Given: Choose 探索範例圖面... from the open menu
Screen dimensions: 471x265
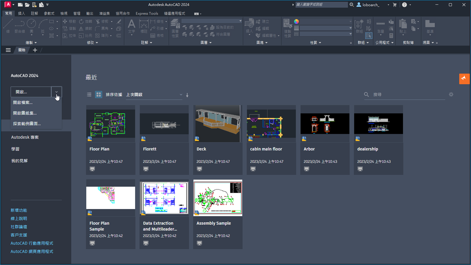Looking at the screenshot, I should coord(36,124).
